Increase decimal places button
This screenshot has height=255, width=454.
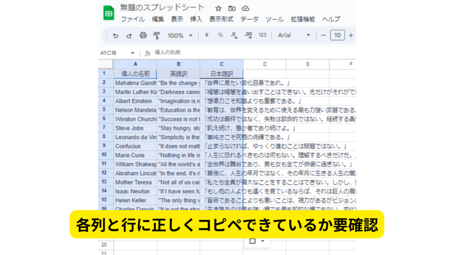pos(248,35)
